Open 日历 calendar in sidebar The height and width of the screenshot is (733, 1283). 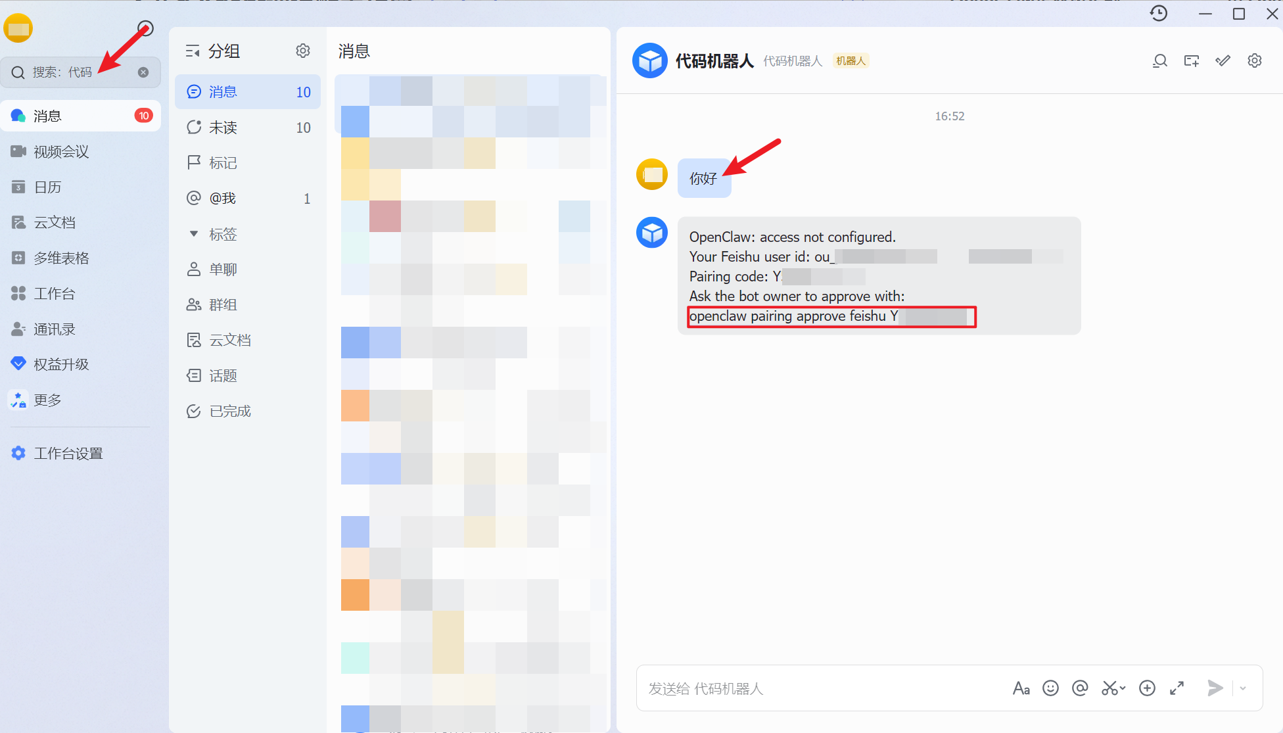pos(47,187)
